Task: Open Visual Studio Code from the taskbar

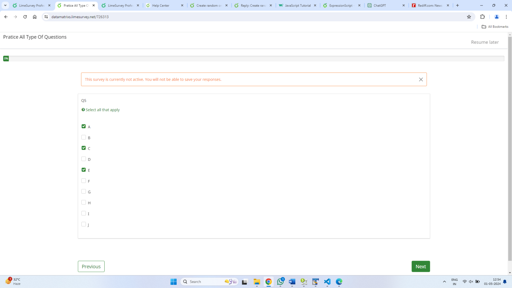Action: point(327,282)
